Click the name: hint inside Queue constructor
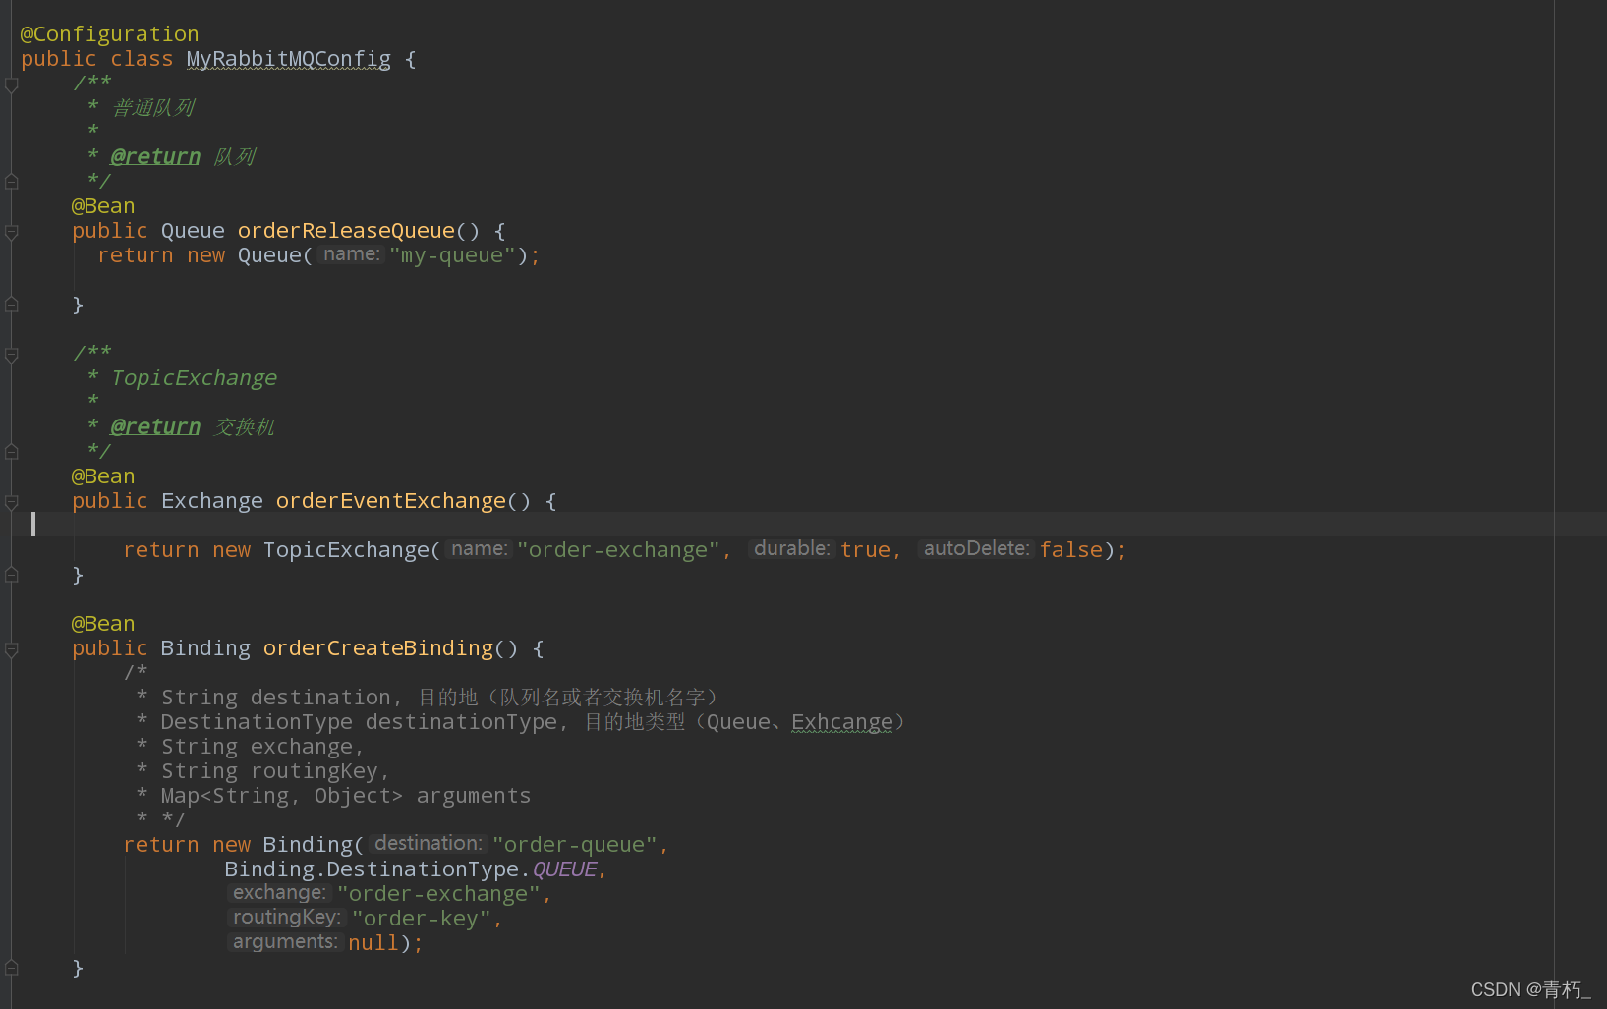The height and width of the screenshot is (1009, 1607). pyautogui.click(x=351, y=254)
